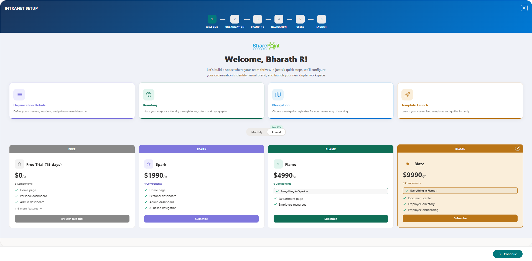Click the '$1990' Spark price
This screenshot has height=261, width=532.
point(154,175)
